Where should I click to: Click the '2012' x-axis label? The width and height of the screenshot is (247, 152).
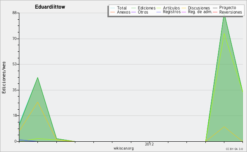click(x=149, y=144)
